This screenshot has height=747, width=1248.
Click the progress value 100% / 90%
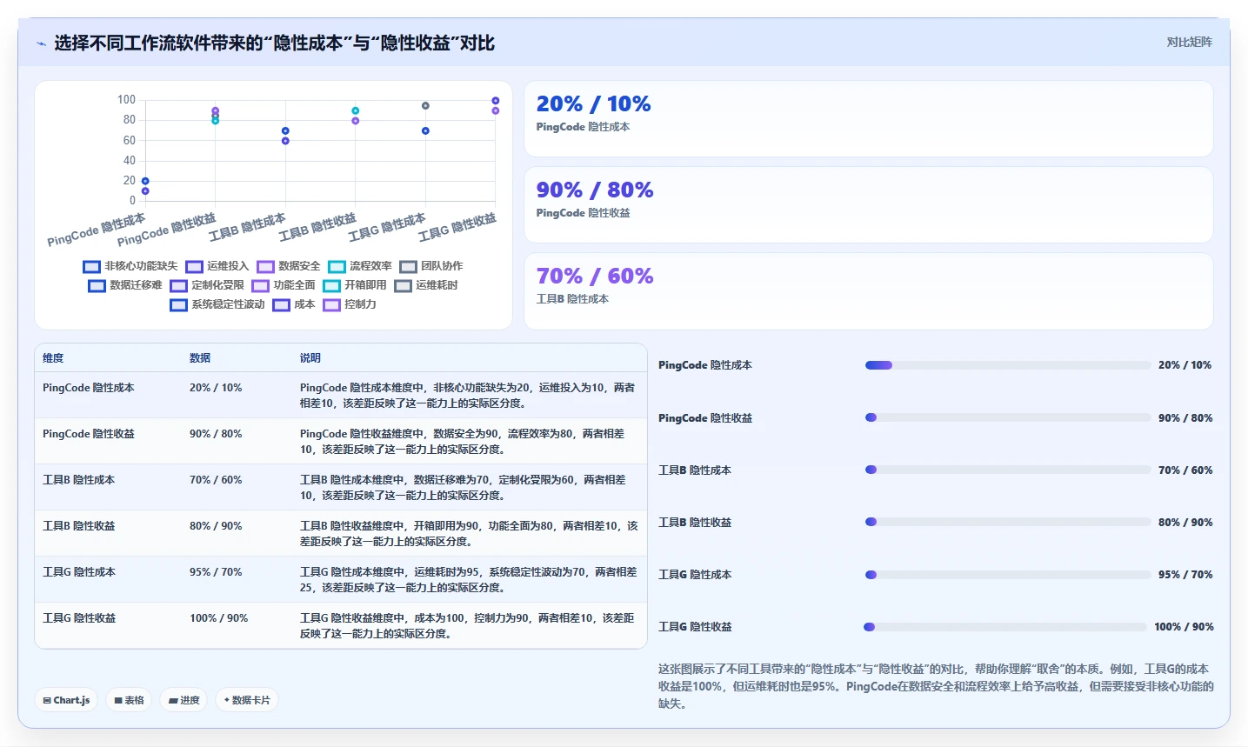pos(1184,627)
